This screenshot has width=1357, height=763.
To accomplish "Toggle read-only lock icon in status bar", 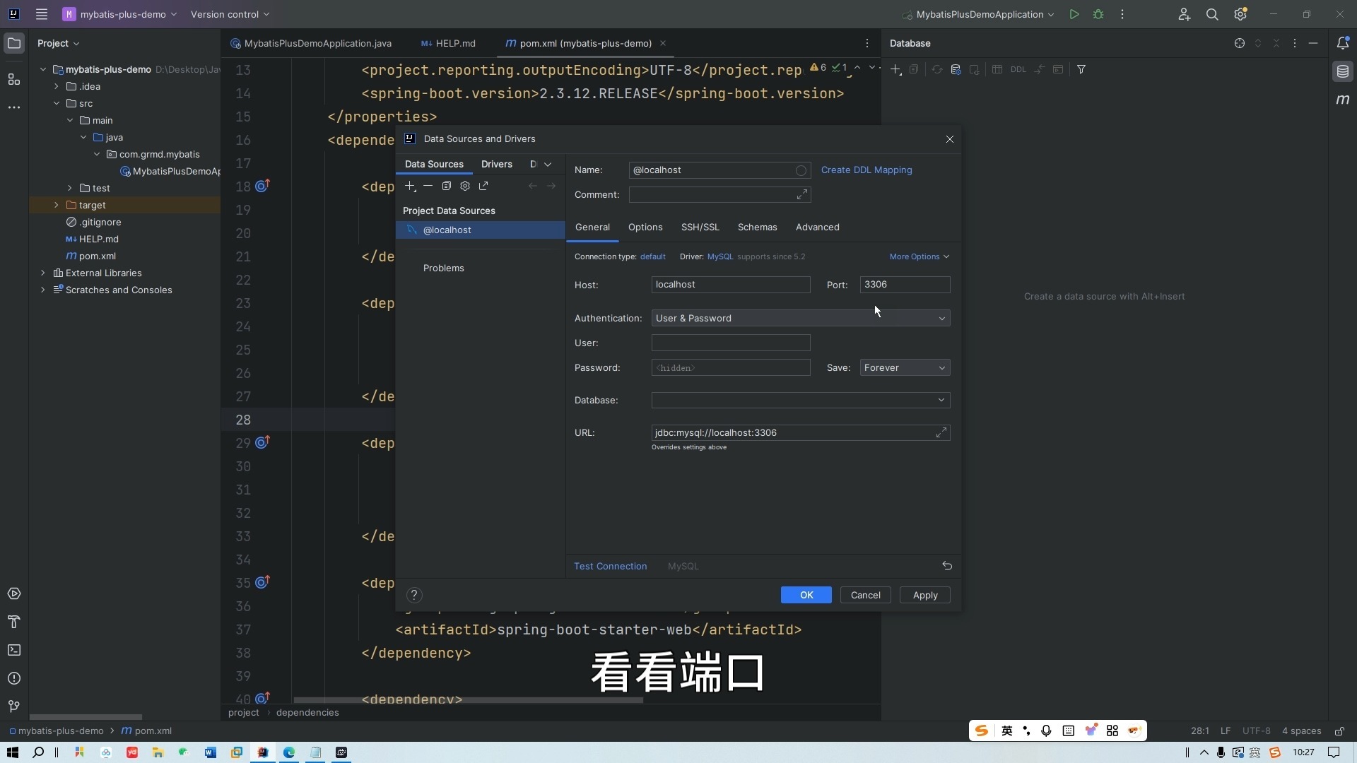I will coord(1339,731).
